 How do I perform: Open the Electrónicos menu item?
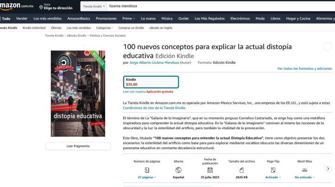(240, 18)
